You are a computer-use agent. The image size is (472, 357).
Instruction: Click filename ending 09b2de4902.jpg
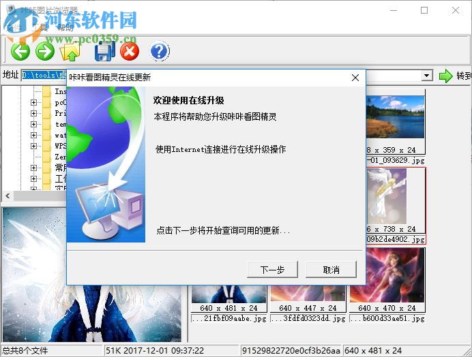pyautogui.click(x=396, y=239)
